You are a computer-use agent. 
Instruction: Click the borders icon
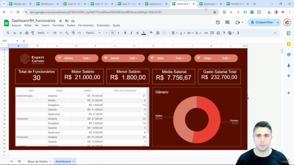(158, 33)
